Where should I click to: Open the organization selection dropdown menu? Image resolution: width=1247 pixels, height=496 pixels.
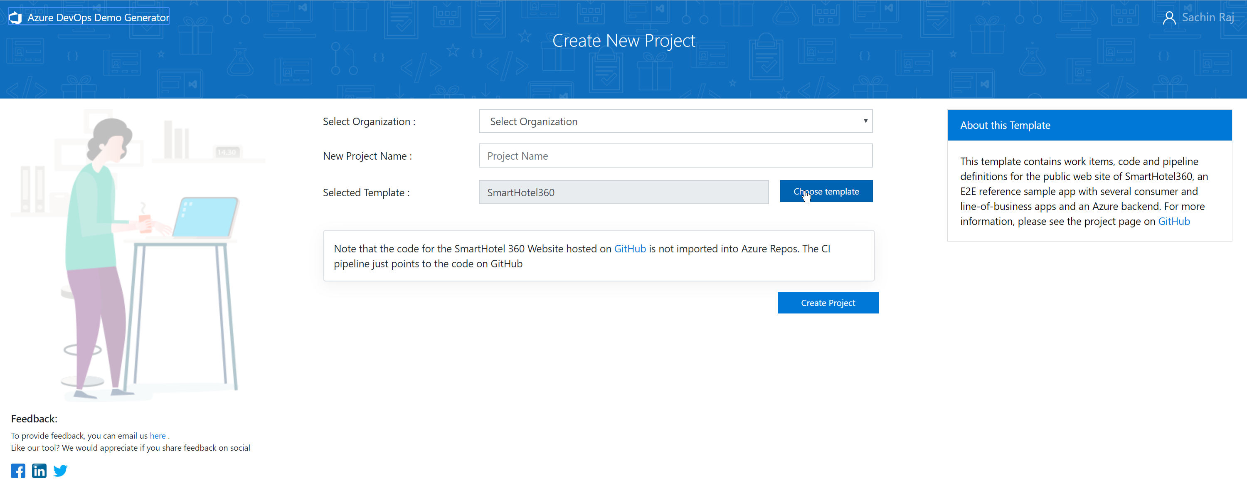coord(674,121)
